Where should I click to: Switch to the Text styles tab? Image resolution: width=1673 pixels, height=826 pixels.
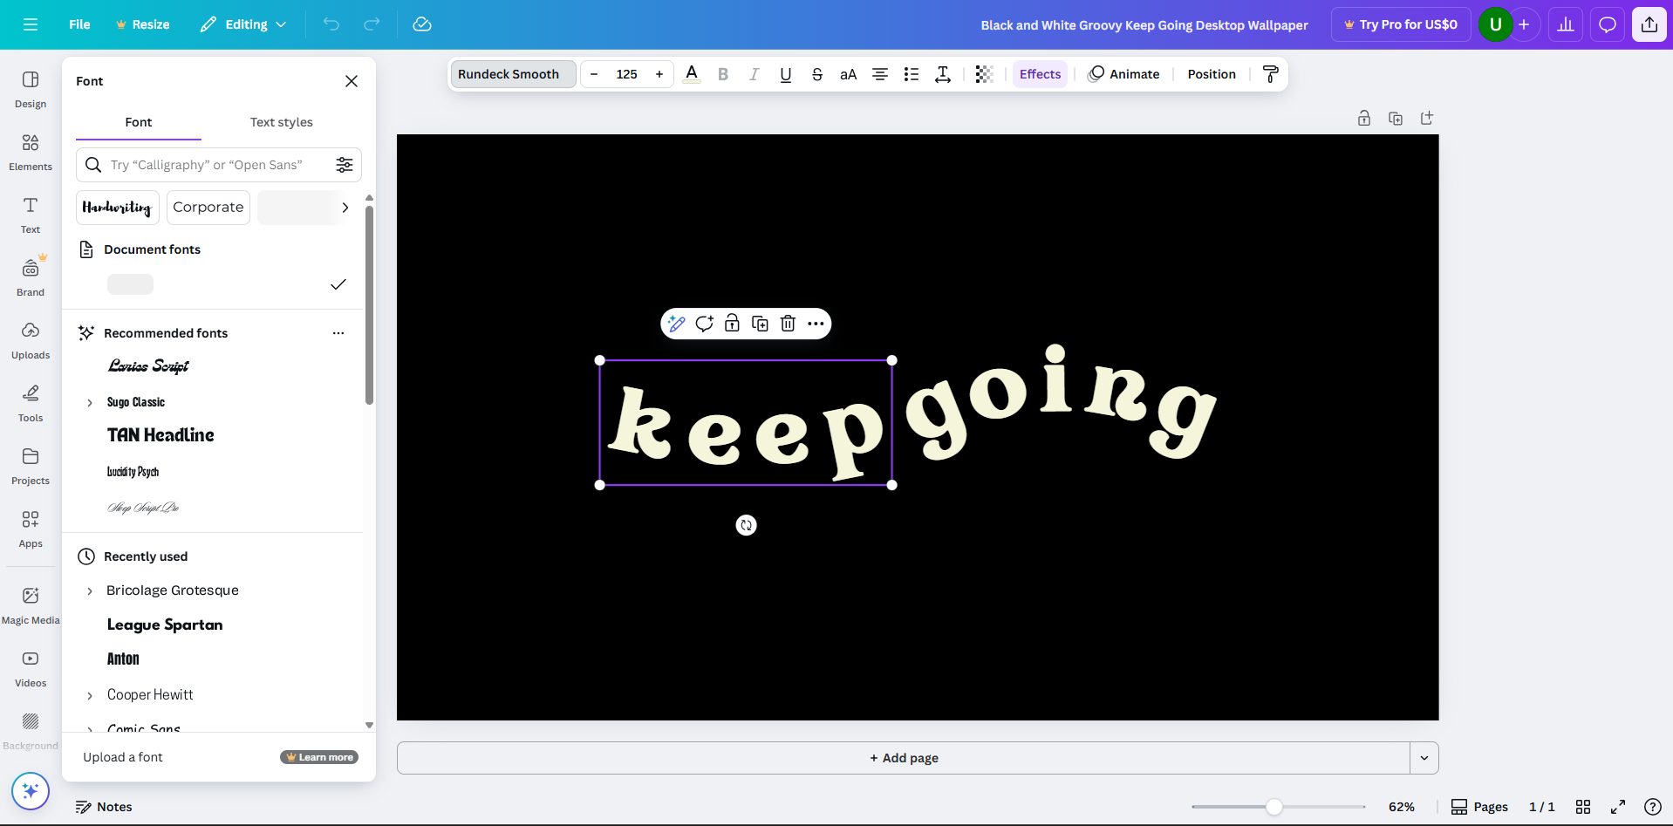click(281, 122)
